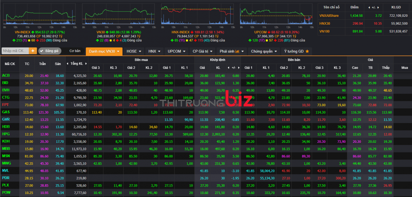Select the PDR stock ticker

pyautogui.click(x=6, y=178)
